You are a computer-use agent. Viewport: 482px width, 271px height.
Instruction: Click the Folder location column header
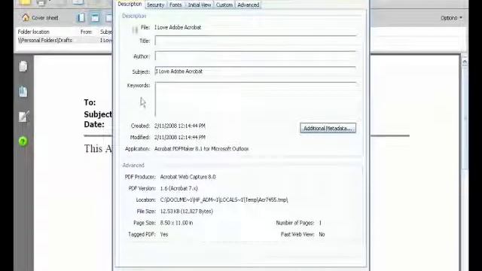click(x=33, y=32)
